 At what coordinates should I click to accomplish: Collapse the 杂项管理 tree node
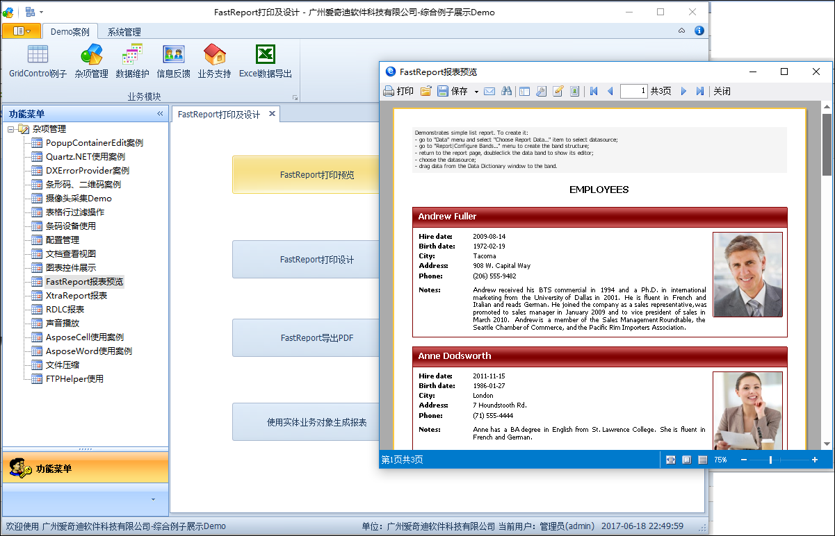10,129
